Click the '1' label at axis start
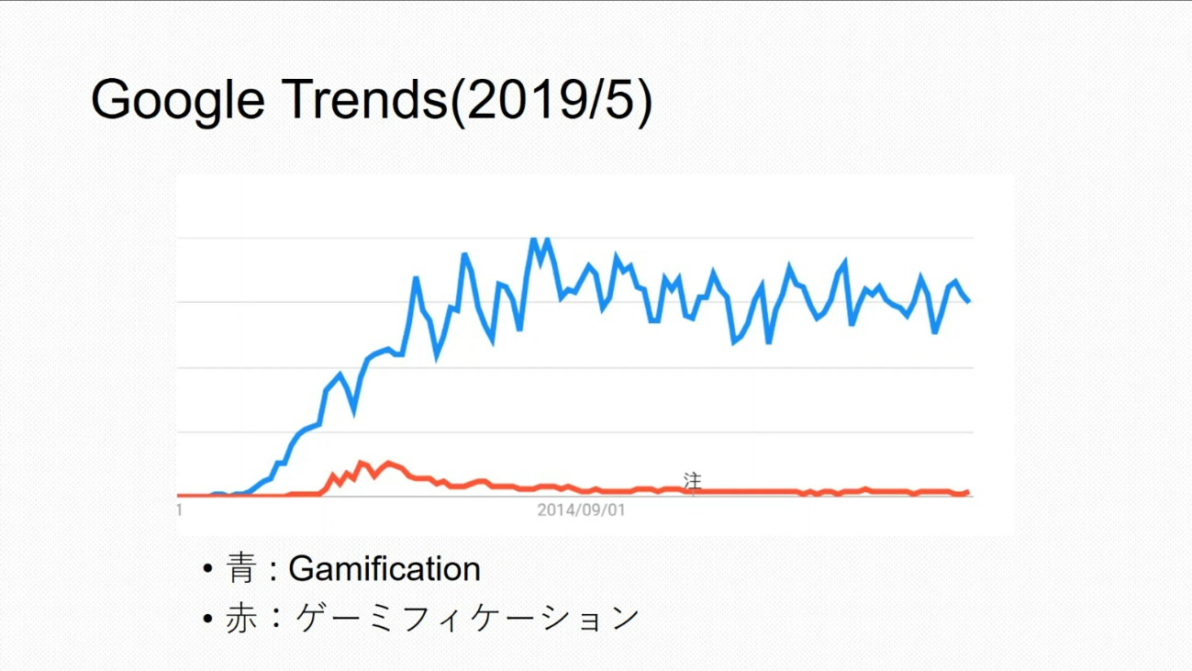 click(179, 509)
